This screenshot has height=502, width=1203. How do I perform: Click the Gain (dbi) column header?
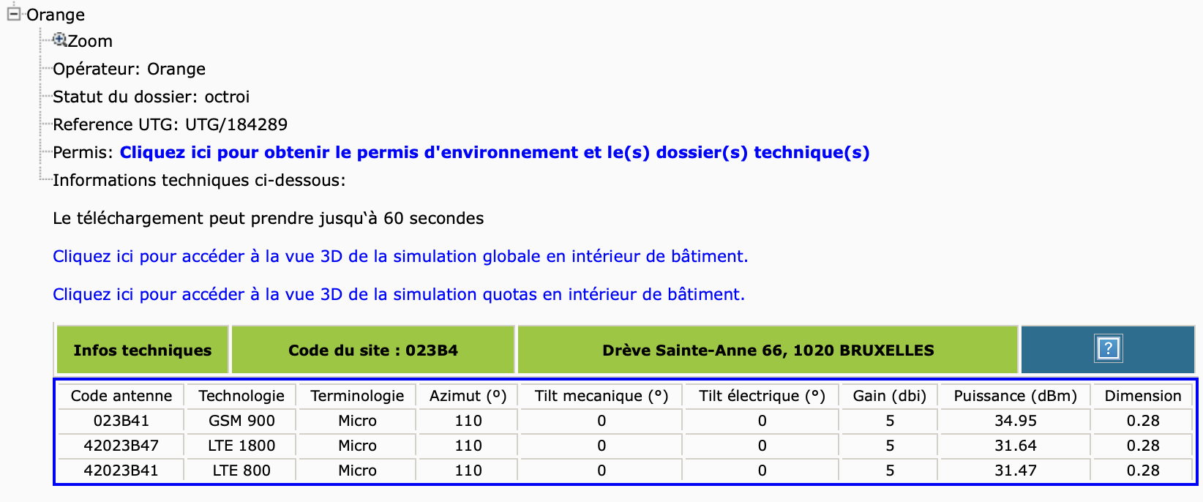coord(890,396)
